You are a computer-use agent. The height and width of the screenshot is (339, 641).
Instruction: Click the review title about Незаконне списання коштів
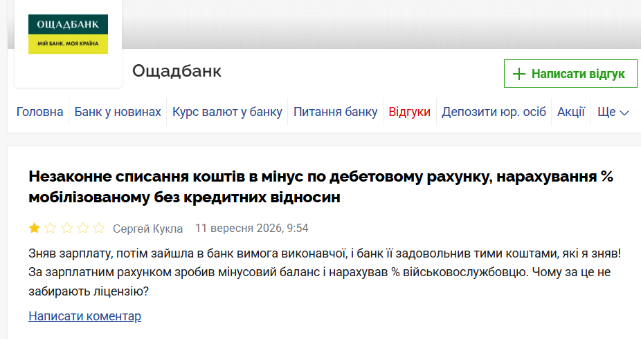tap(321, 187)
